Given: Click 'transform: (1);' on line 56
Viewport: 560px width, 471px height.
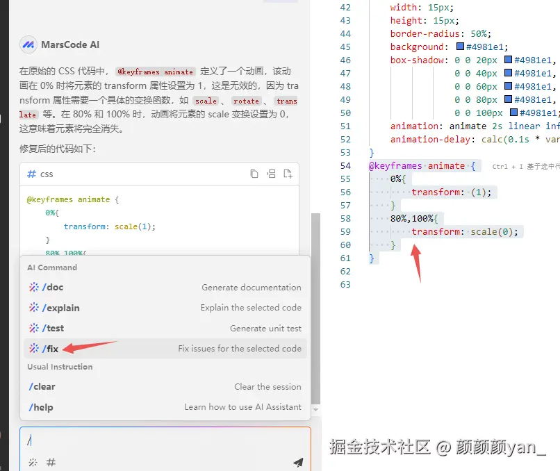Looking at the screenshot, I should pos(452,192).
